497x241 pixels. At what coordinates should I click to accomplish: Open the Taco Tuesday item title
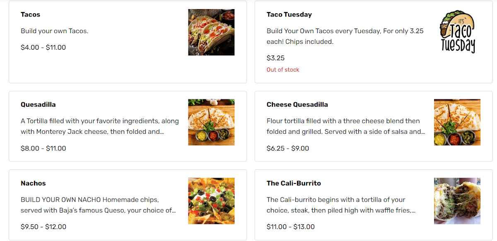coord(289,14)
